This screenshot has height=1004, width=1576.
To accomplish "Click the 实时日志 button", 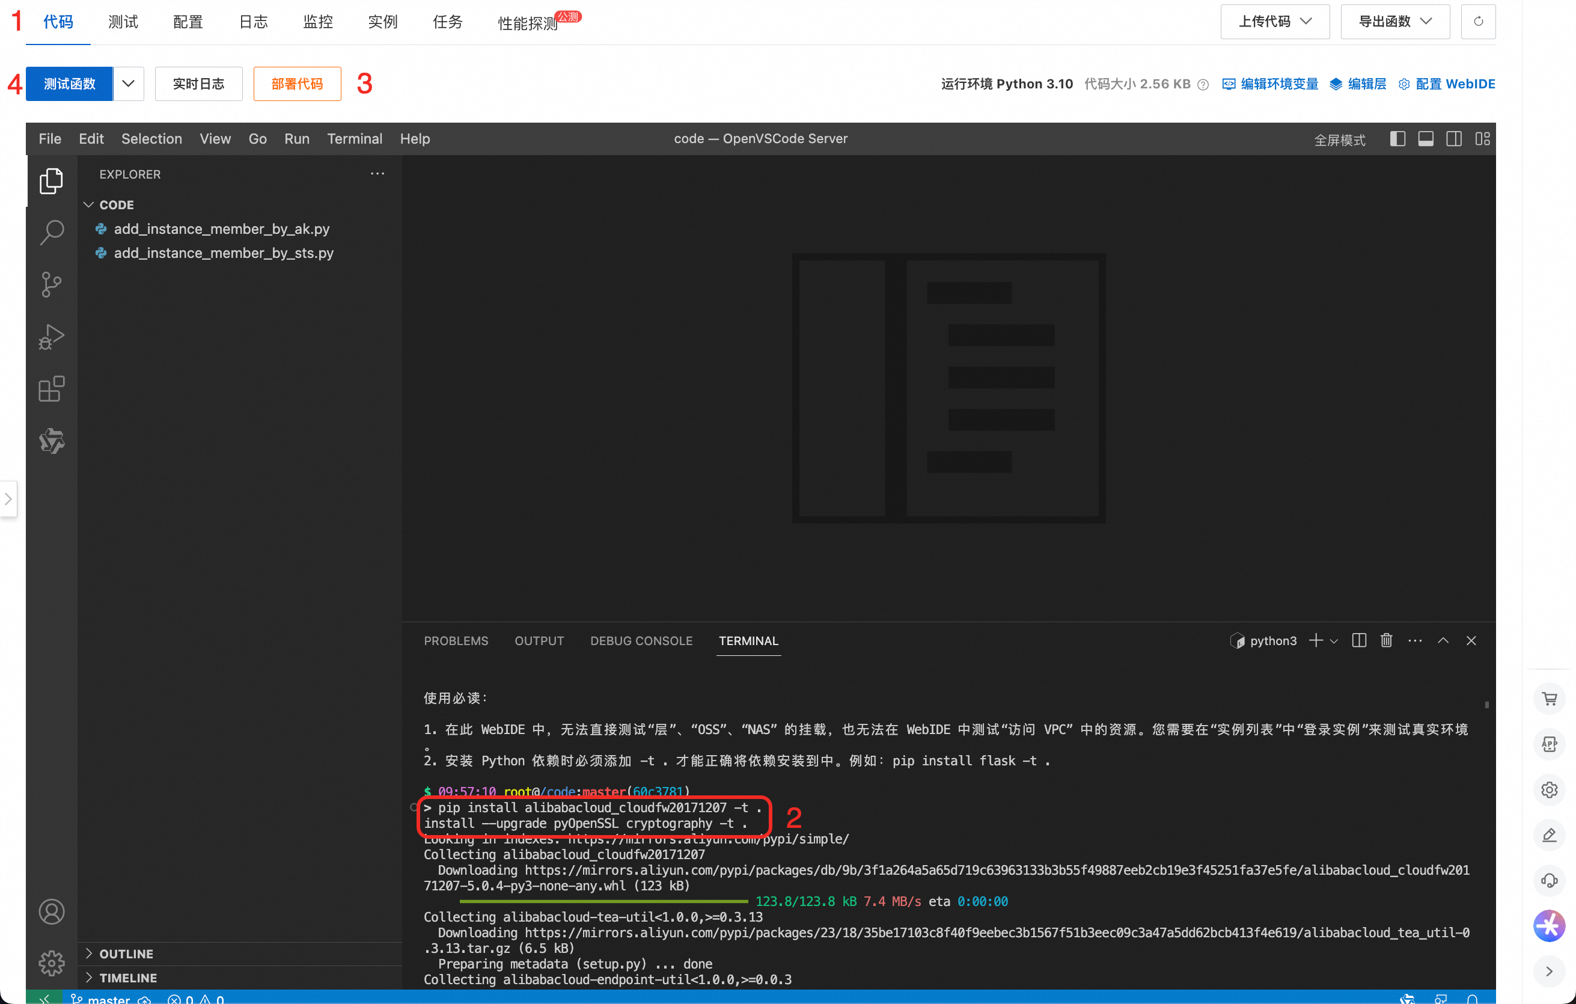I will (198, 84).
